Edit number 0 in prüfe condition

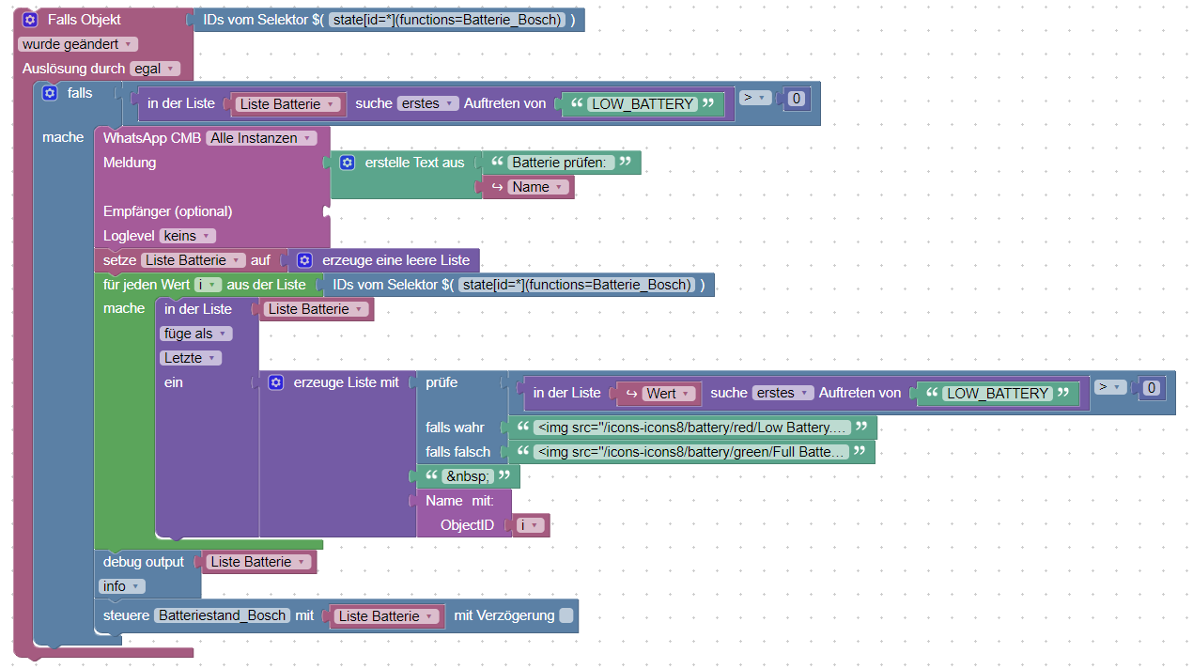click(1152, 387)
